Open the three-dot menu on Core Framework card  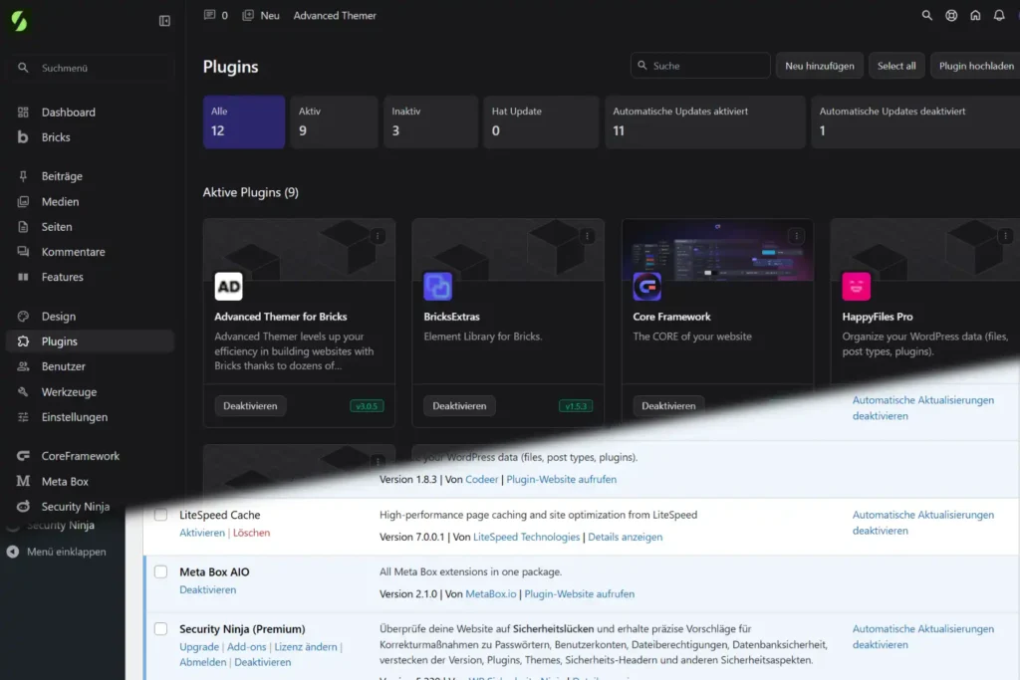tap(795, 236)
